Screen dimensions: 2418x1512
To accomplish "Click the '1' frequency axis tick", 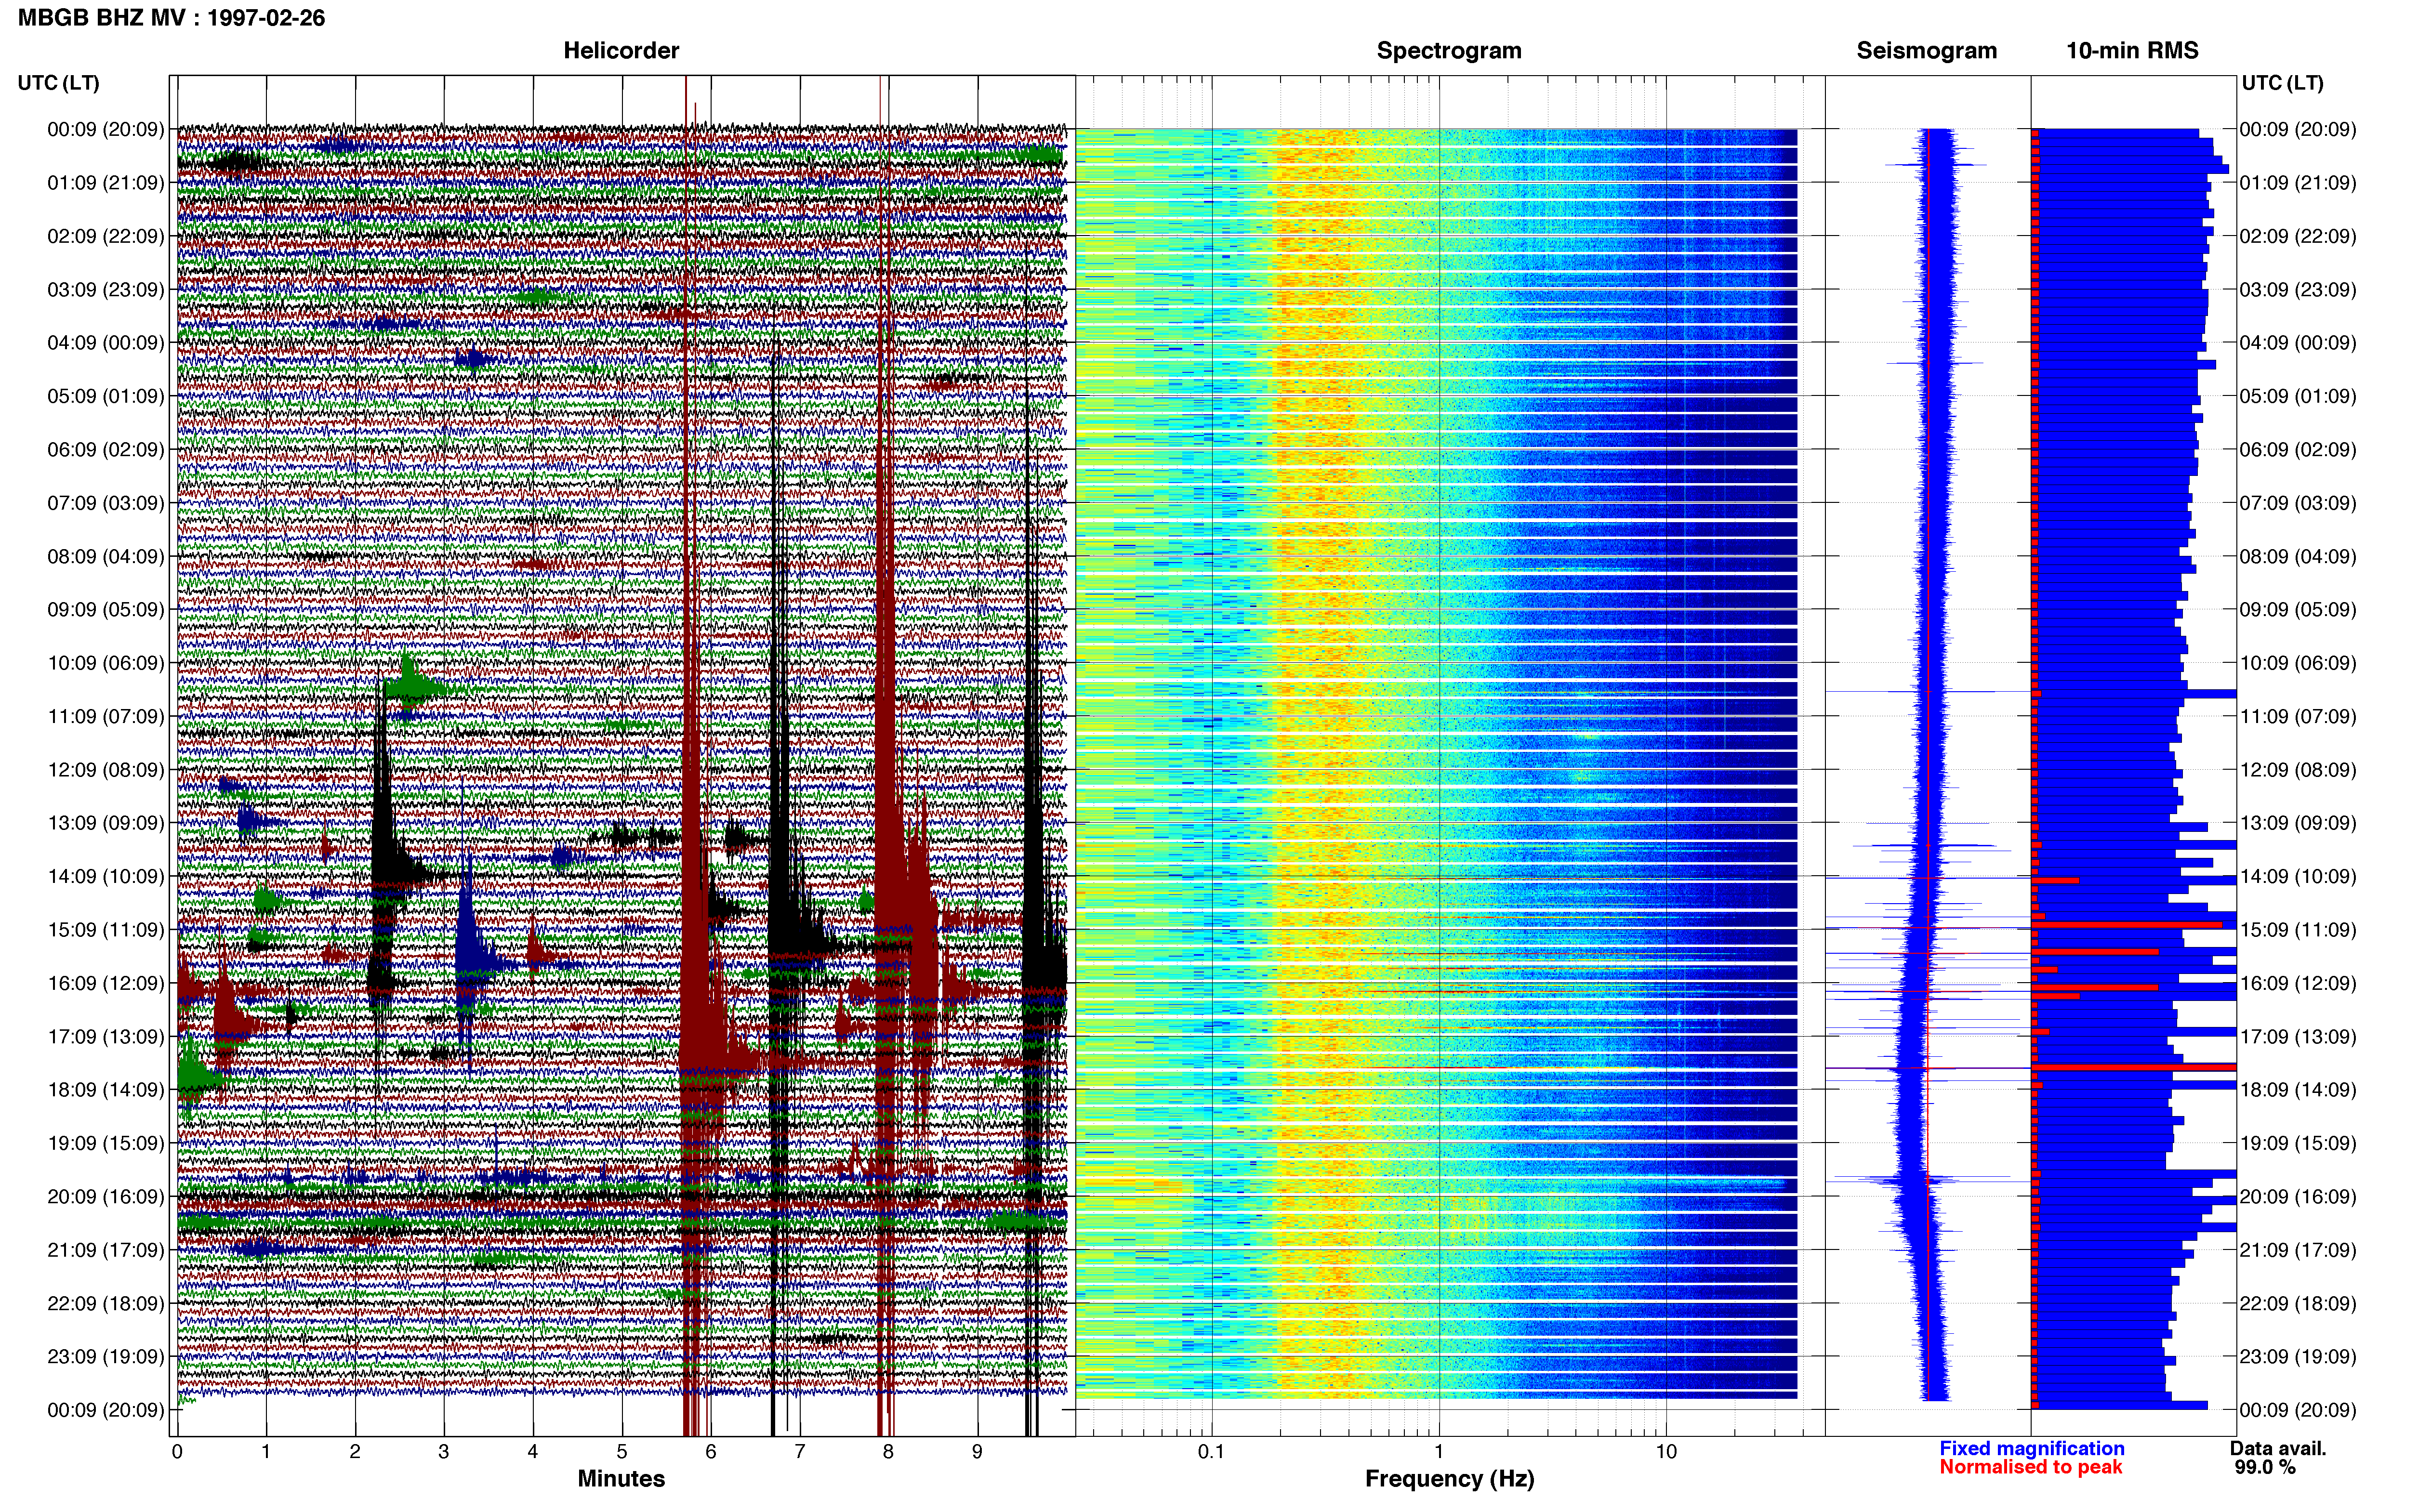I will (1439, 1452).
